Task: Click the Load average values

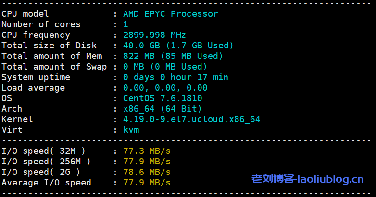Action: [x=165, y=88]
